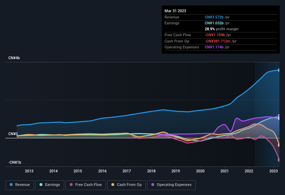285x195 pixels.
Task: Toggle the Free Cash Flow legend button
Action: [86, 185]
